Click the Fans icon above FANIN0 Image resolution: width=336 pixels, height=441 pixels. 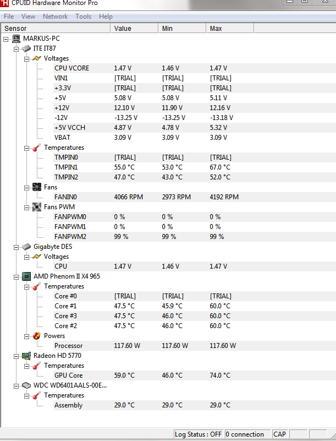pos(37,187)
